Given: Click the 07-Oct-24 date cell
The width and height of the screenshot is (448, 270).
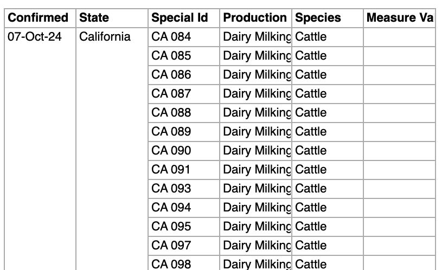Looking at the screenshot, I should pyautogui.click(x=35, y=37).
